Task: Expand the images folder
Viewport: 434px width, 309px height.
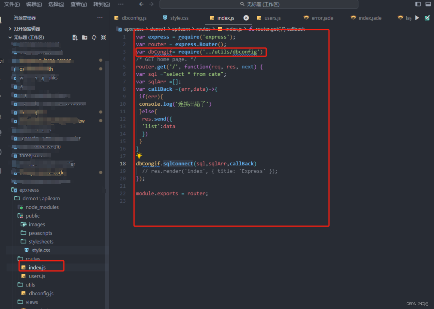Action: [37, 224]
